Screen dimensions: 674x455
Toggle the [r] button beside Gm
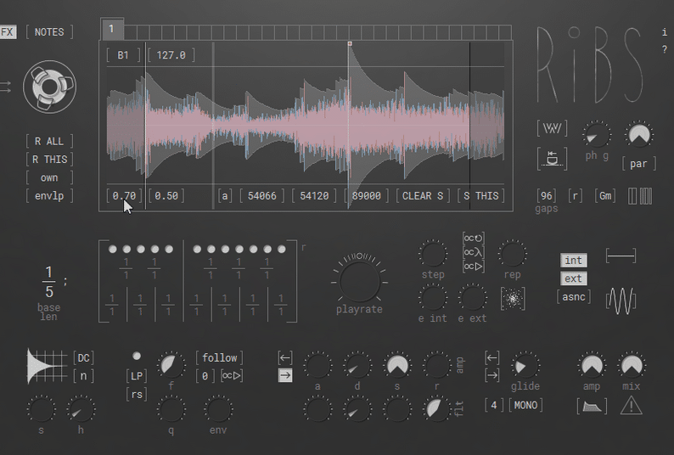coord(576,196)
